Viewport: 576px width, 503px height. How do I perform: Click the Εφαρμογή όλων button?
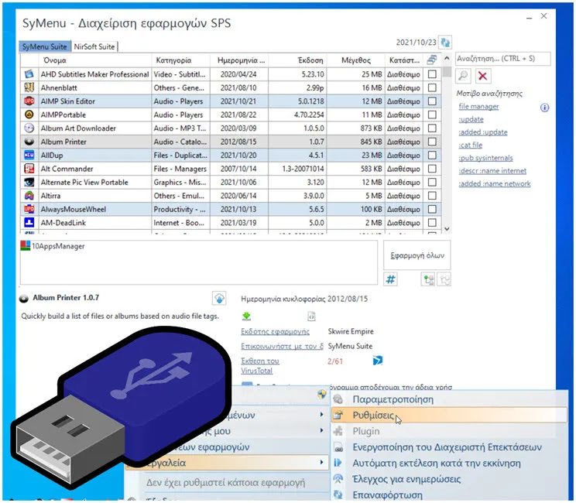[417, 255]
